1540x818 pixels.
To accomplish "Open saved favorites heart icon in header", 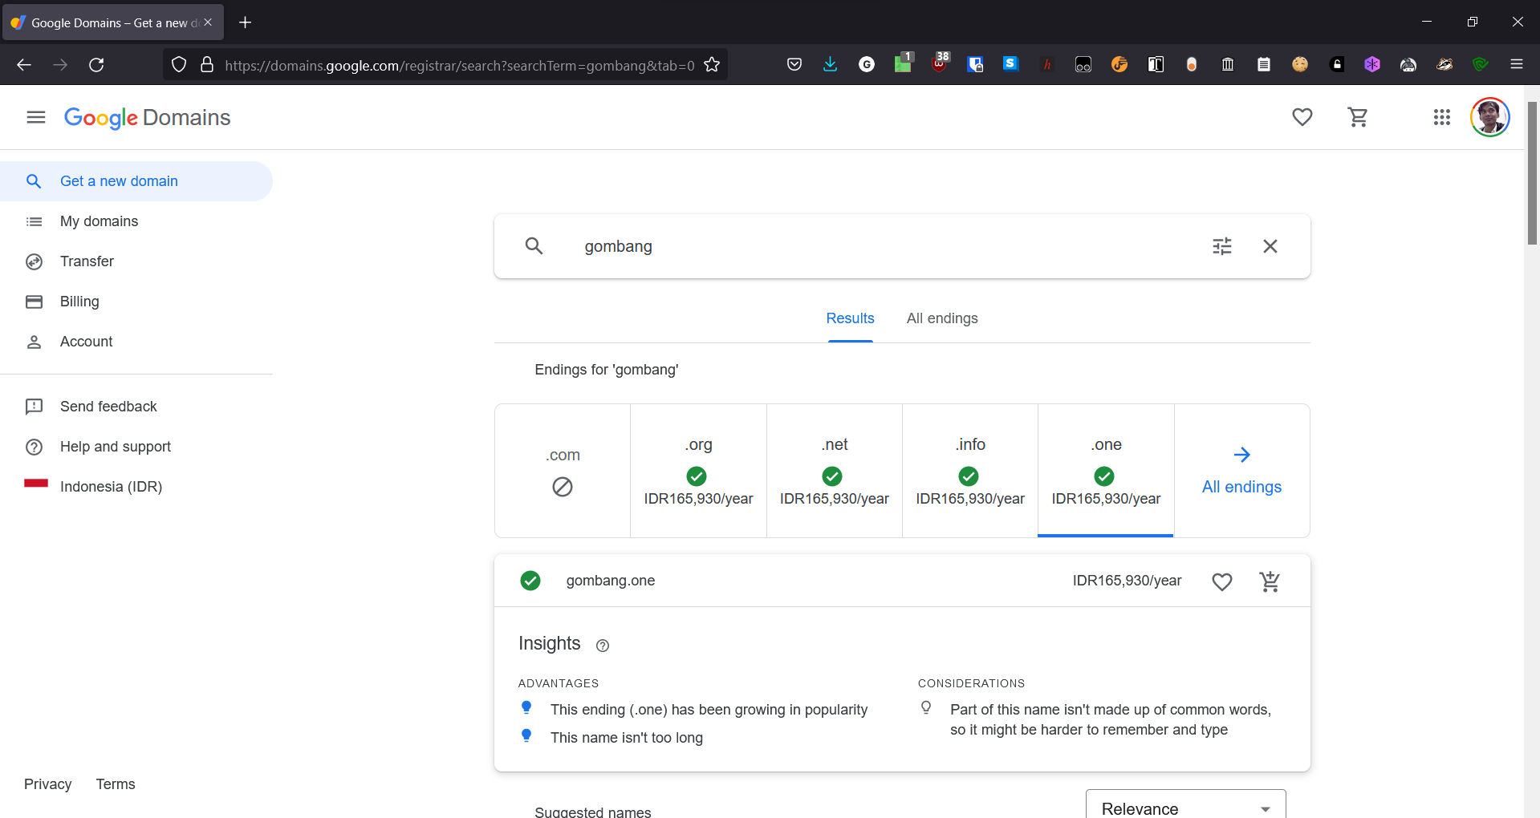I will [1302, 117].
